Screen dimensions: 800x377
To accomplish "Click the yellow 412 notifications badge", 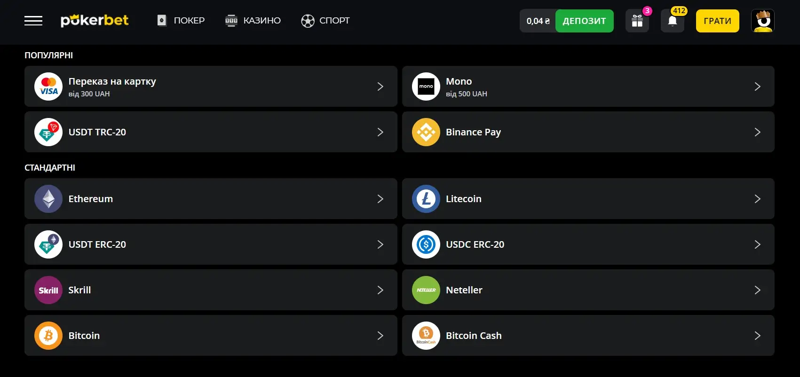I will (679, 11).
